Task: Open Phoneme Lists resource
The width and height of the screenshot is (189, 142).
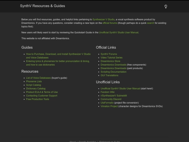Action: [x=34, y=81]
